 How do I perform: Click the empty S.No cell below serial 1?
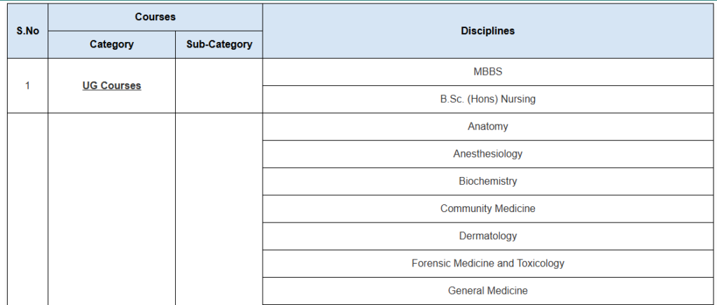tap(27, 208)
